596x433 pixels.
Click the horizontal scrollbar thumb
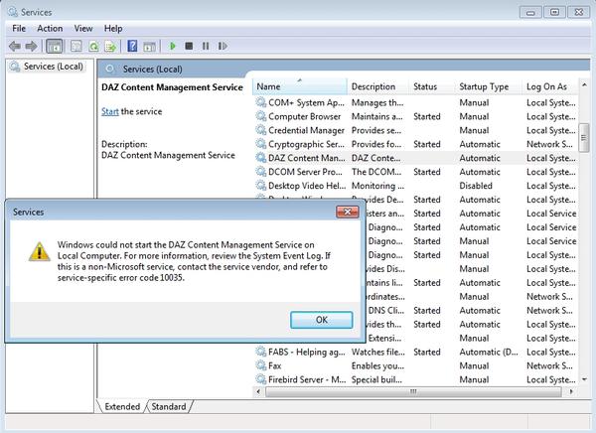tap(413, 391)
